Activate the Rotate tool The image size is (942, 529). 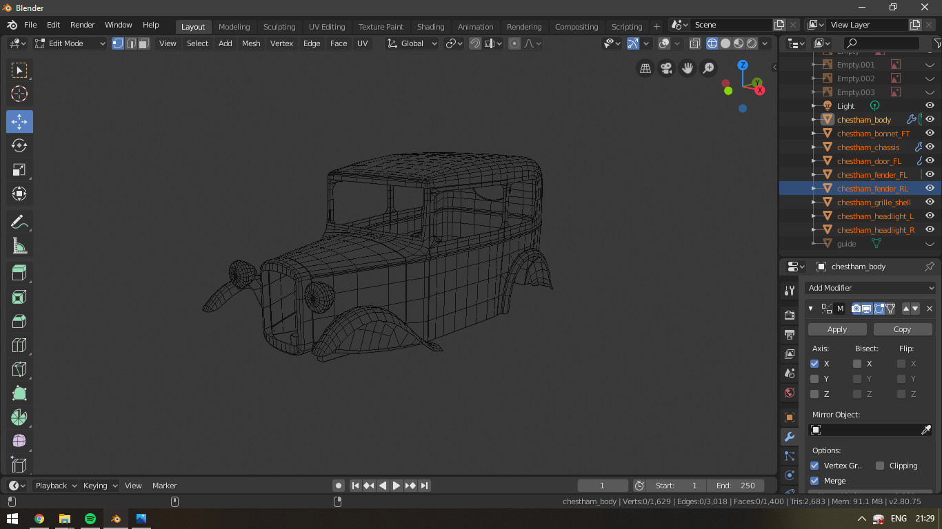coord(19,145)
